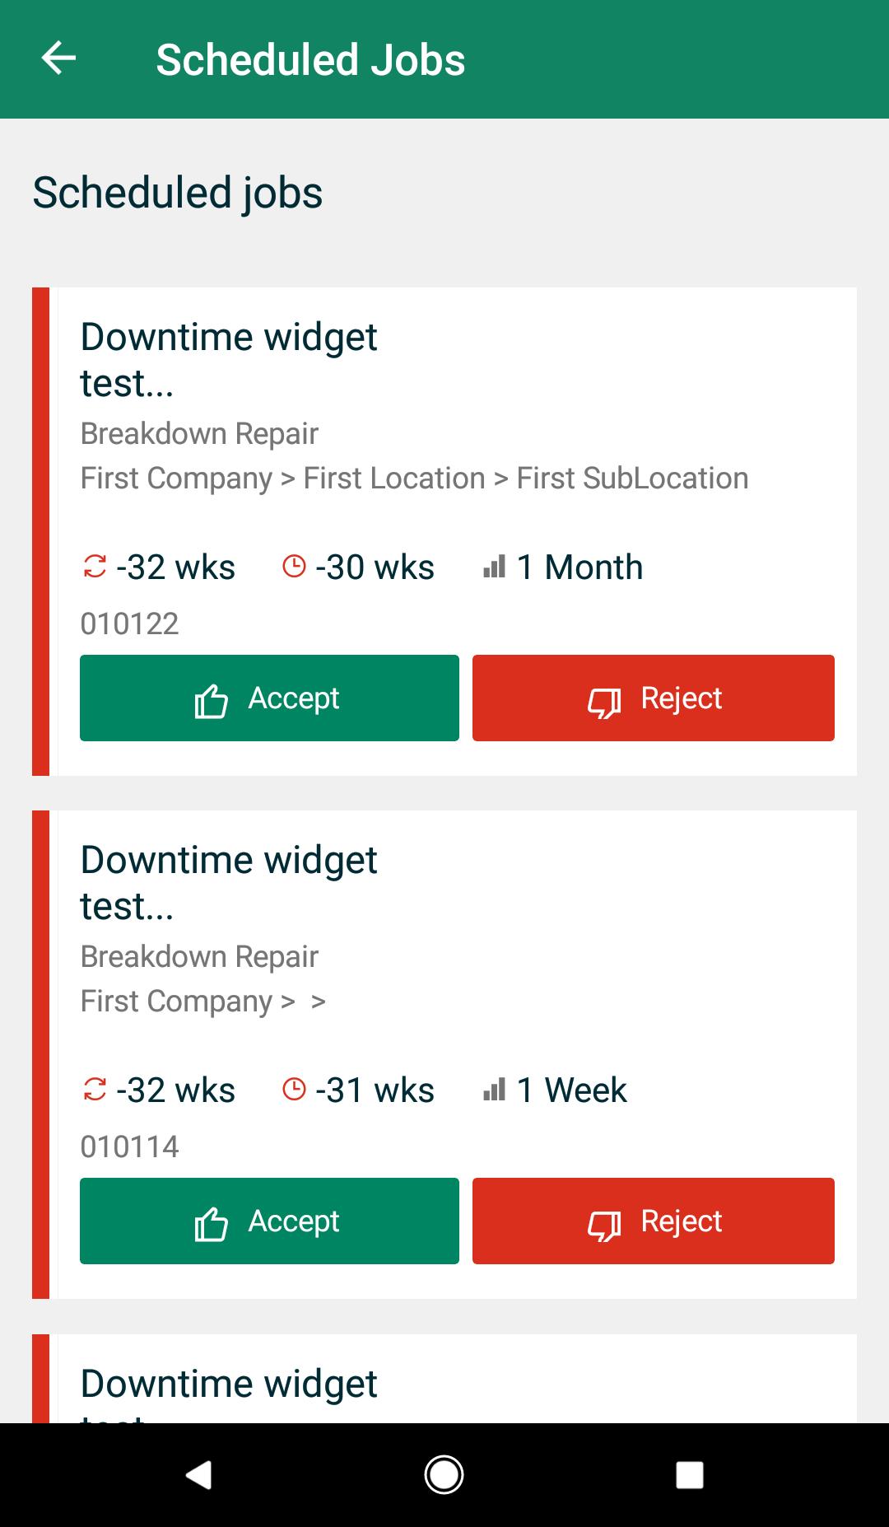This screenshot has height=1527, width=889.
Task: Tap bar chart icon beside 1 Week
Action: pos(494,1090)
